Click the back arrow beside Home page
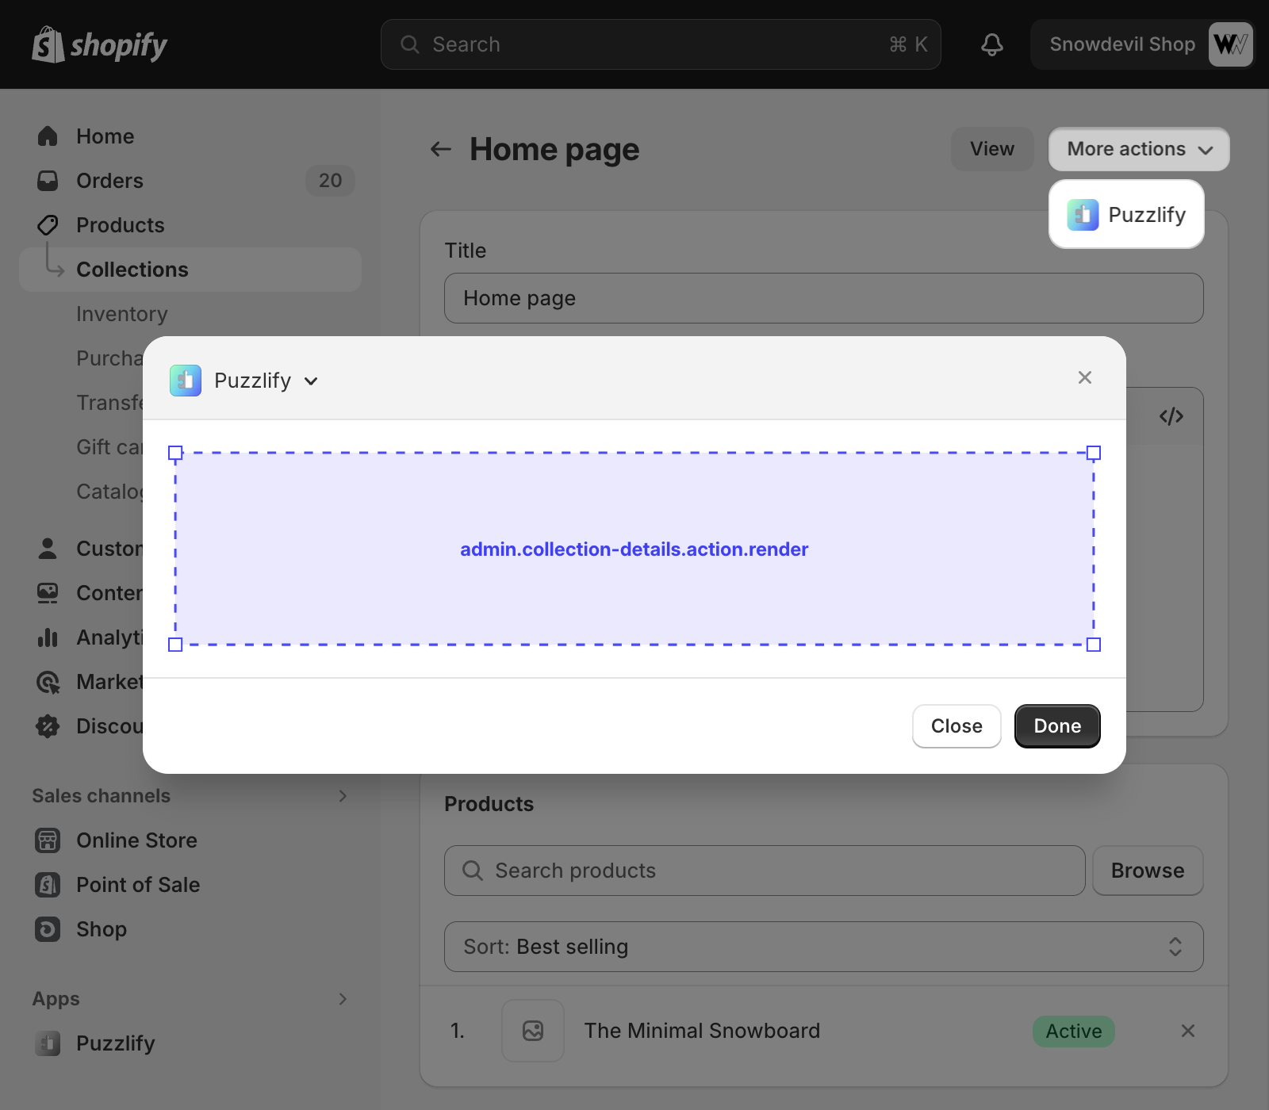 (440, 149)
